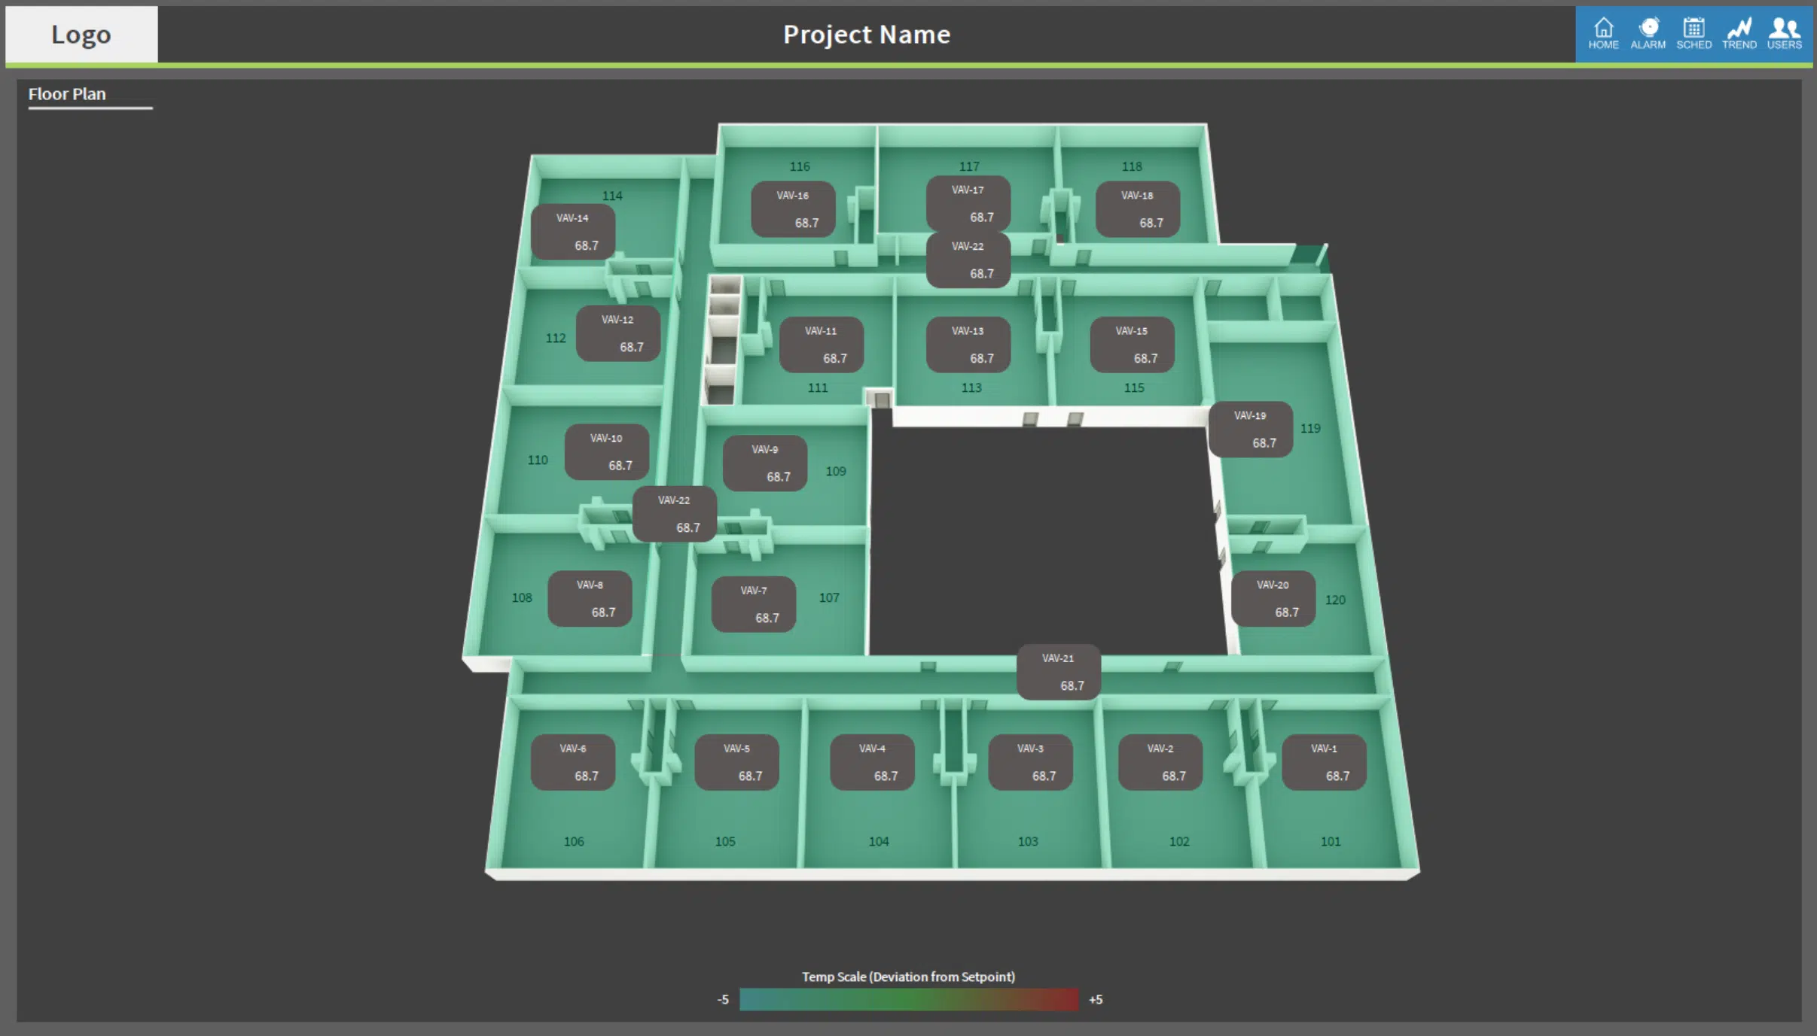Open the VAV-19 tag in room 119
Viewport: 1817px width, 1036px height.
point(1251,429)
